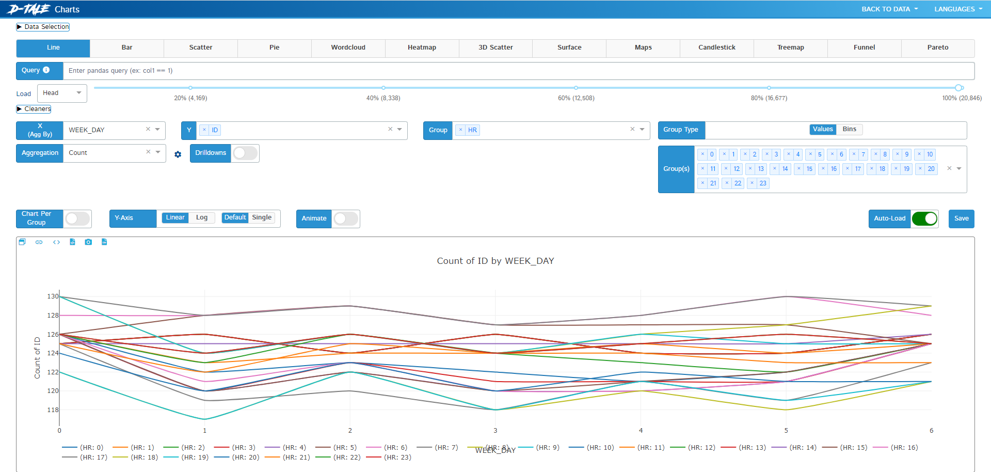Remove group value 21
The image size is (991, 472).
tap(702, 183)
